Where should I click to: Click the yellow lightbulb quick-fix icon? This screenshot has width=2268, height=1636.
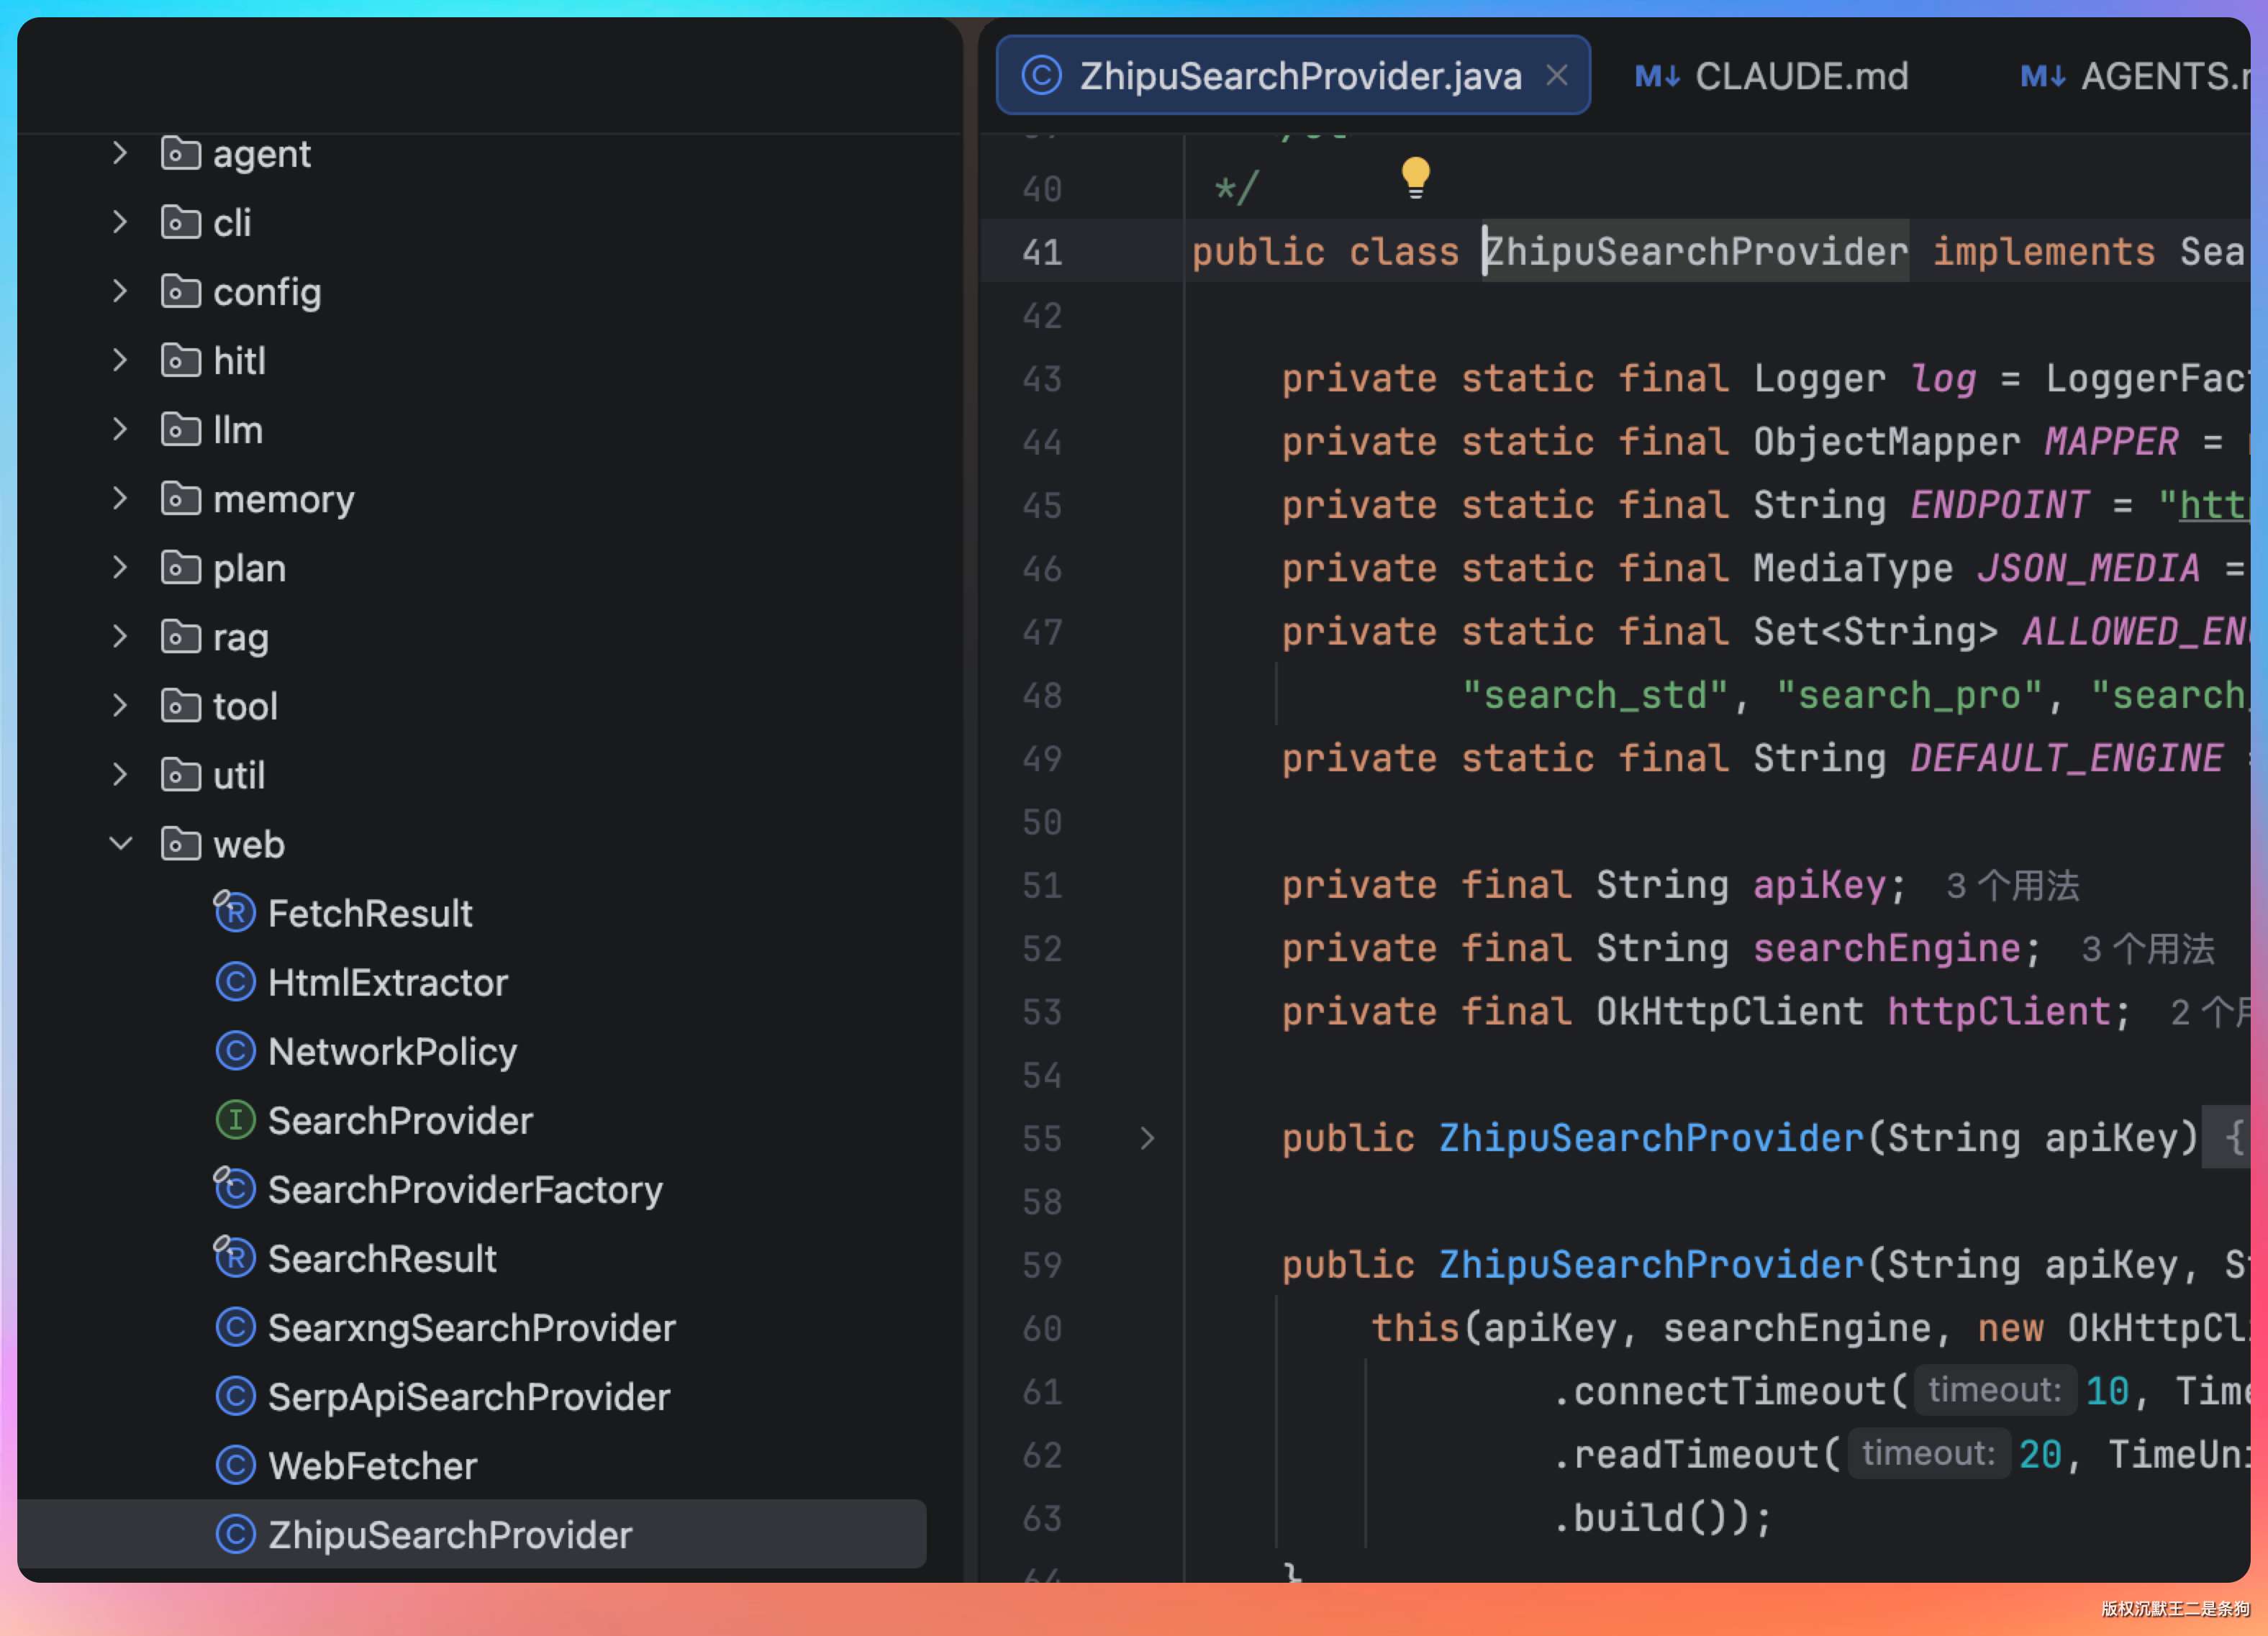tap(1415, 177)
